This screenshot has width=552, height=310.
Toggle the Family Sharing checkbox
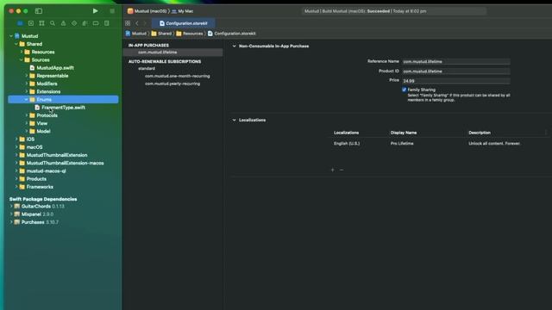coord(405,90)
